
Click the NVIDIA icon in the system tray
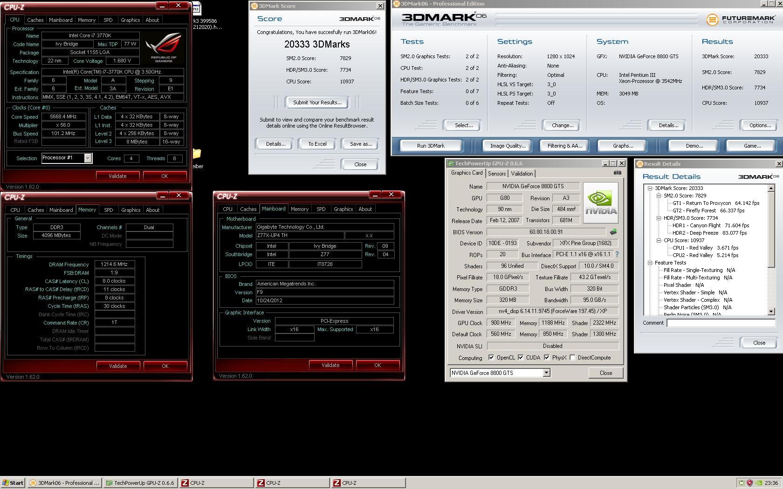click(758, 483)
